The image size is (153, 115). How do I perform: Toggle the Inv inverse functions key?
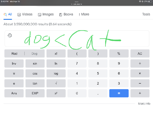[x=14, y=64]
